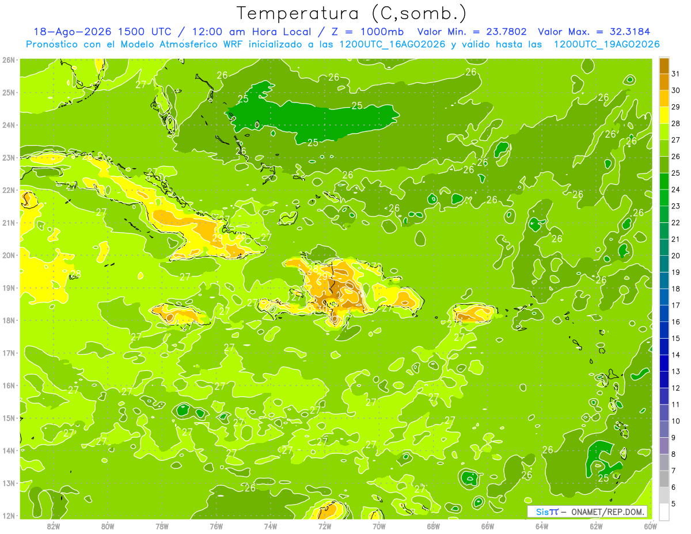Click the color scale value 20
This screenshot has width=691, height=534.
(676, 256)
